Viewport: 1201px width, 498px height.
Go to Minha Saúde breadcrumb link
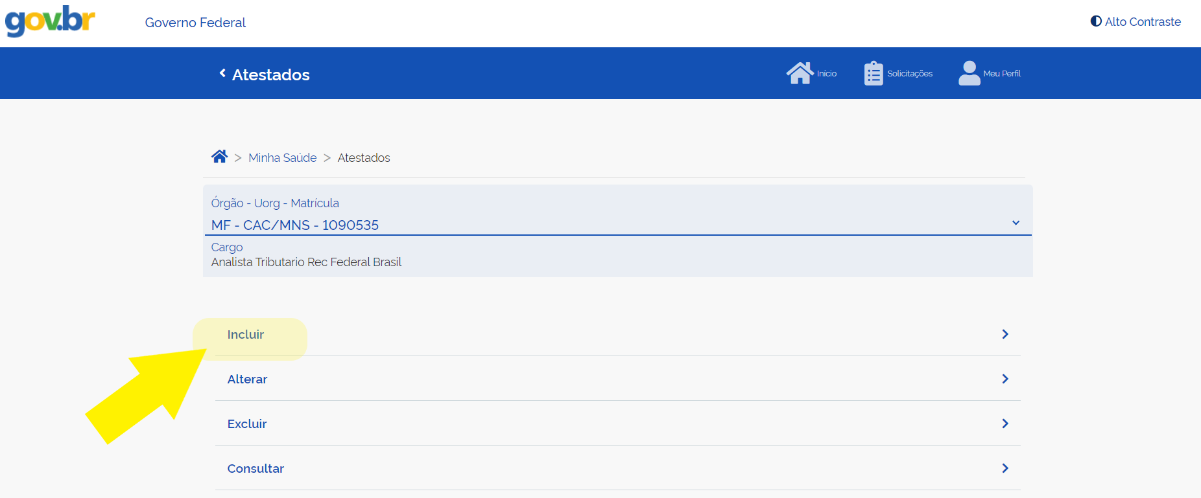point(282,158)
